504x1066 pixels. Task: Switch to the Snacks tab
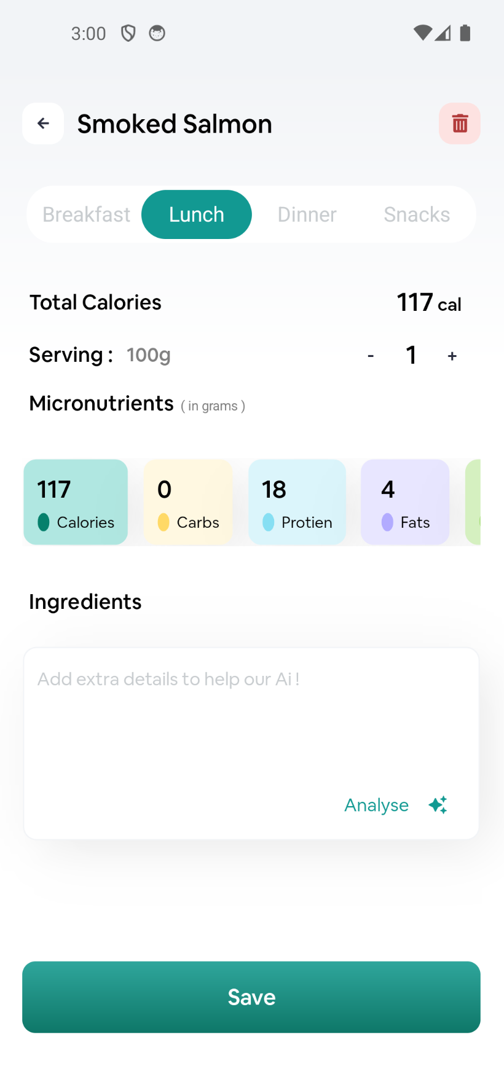(x=417, y=214)
